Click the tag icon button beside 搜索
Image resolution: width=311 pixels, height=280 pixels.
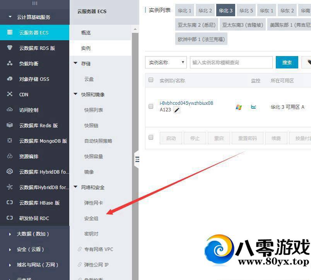[306, 62]
